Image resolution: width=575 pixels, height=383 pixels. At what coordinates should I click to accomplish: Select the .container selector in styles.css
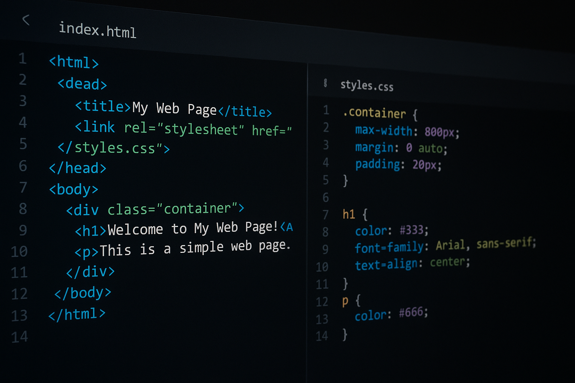tap(374, 113)
